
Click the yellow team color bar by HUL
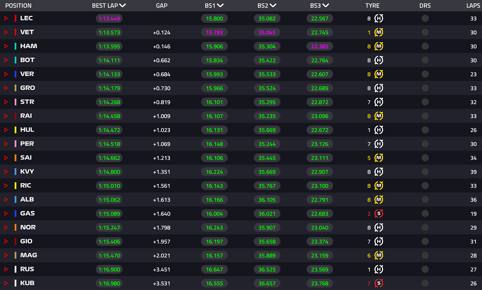point(15,130)
